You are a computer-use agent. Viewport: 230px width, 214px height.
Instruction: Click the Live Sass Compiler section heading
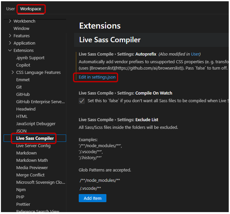point(110,40)
